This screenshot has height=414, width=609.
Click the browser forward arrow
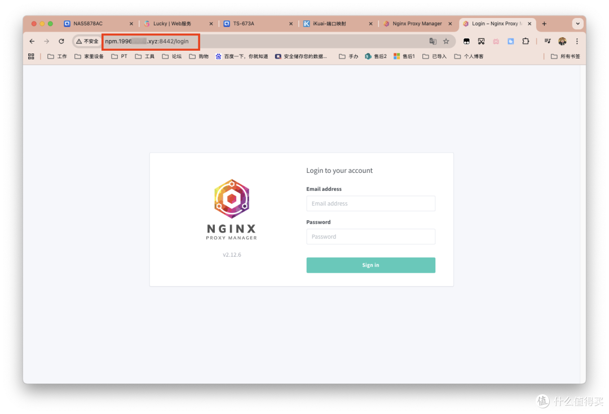pyautogui.click(x=47, y=41)
